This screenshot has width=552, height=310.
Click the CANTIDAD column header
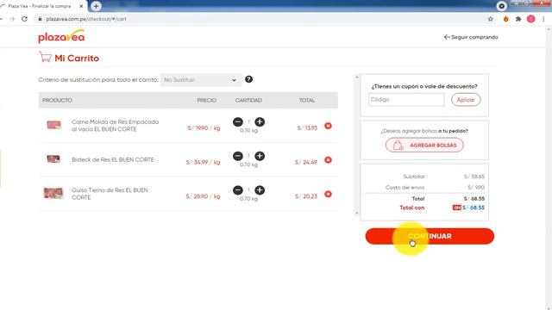tap(248, 100)
